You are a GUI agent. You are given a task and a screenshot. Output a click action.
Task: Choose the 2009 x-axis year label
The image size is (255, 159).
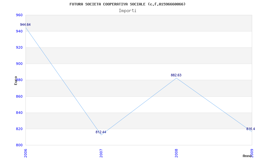click(x=252, y=152)
